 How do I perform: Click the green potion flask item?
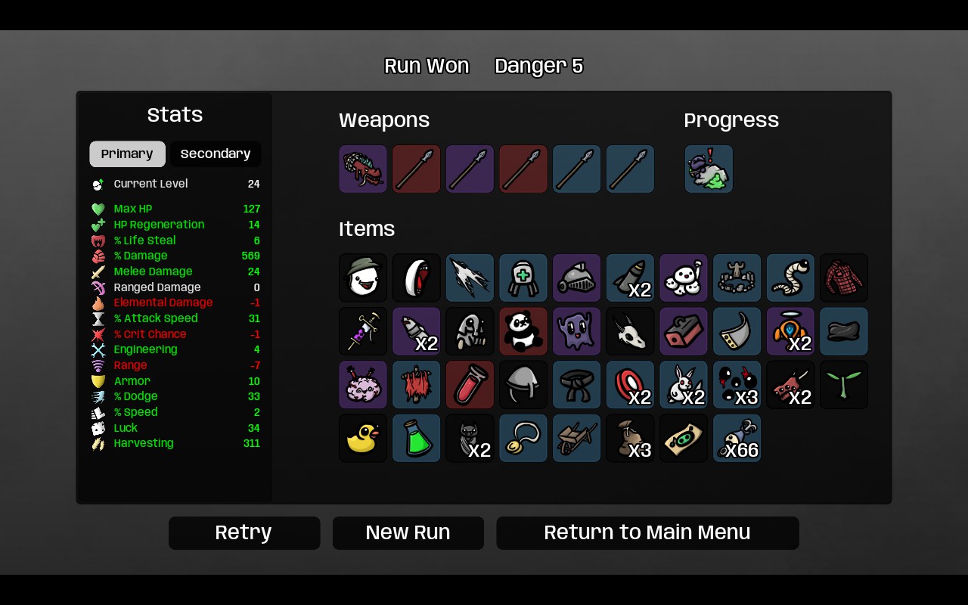click(417, 438)
